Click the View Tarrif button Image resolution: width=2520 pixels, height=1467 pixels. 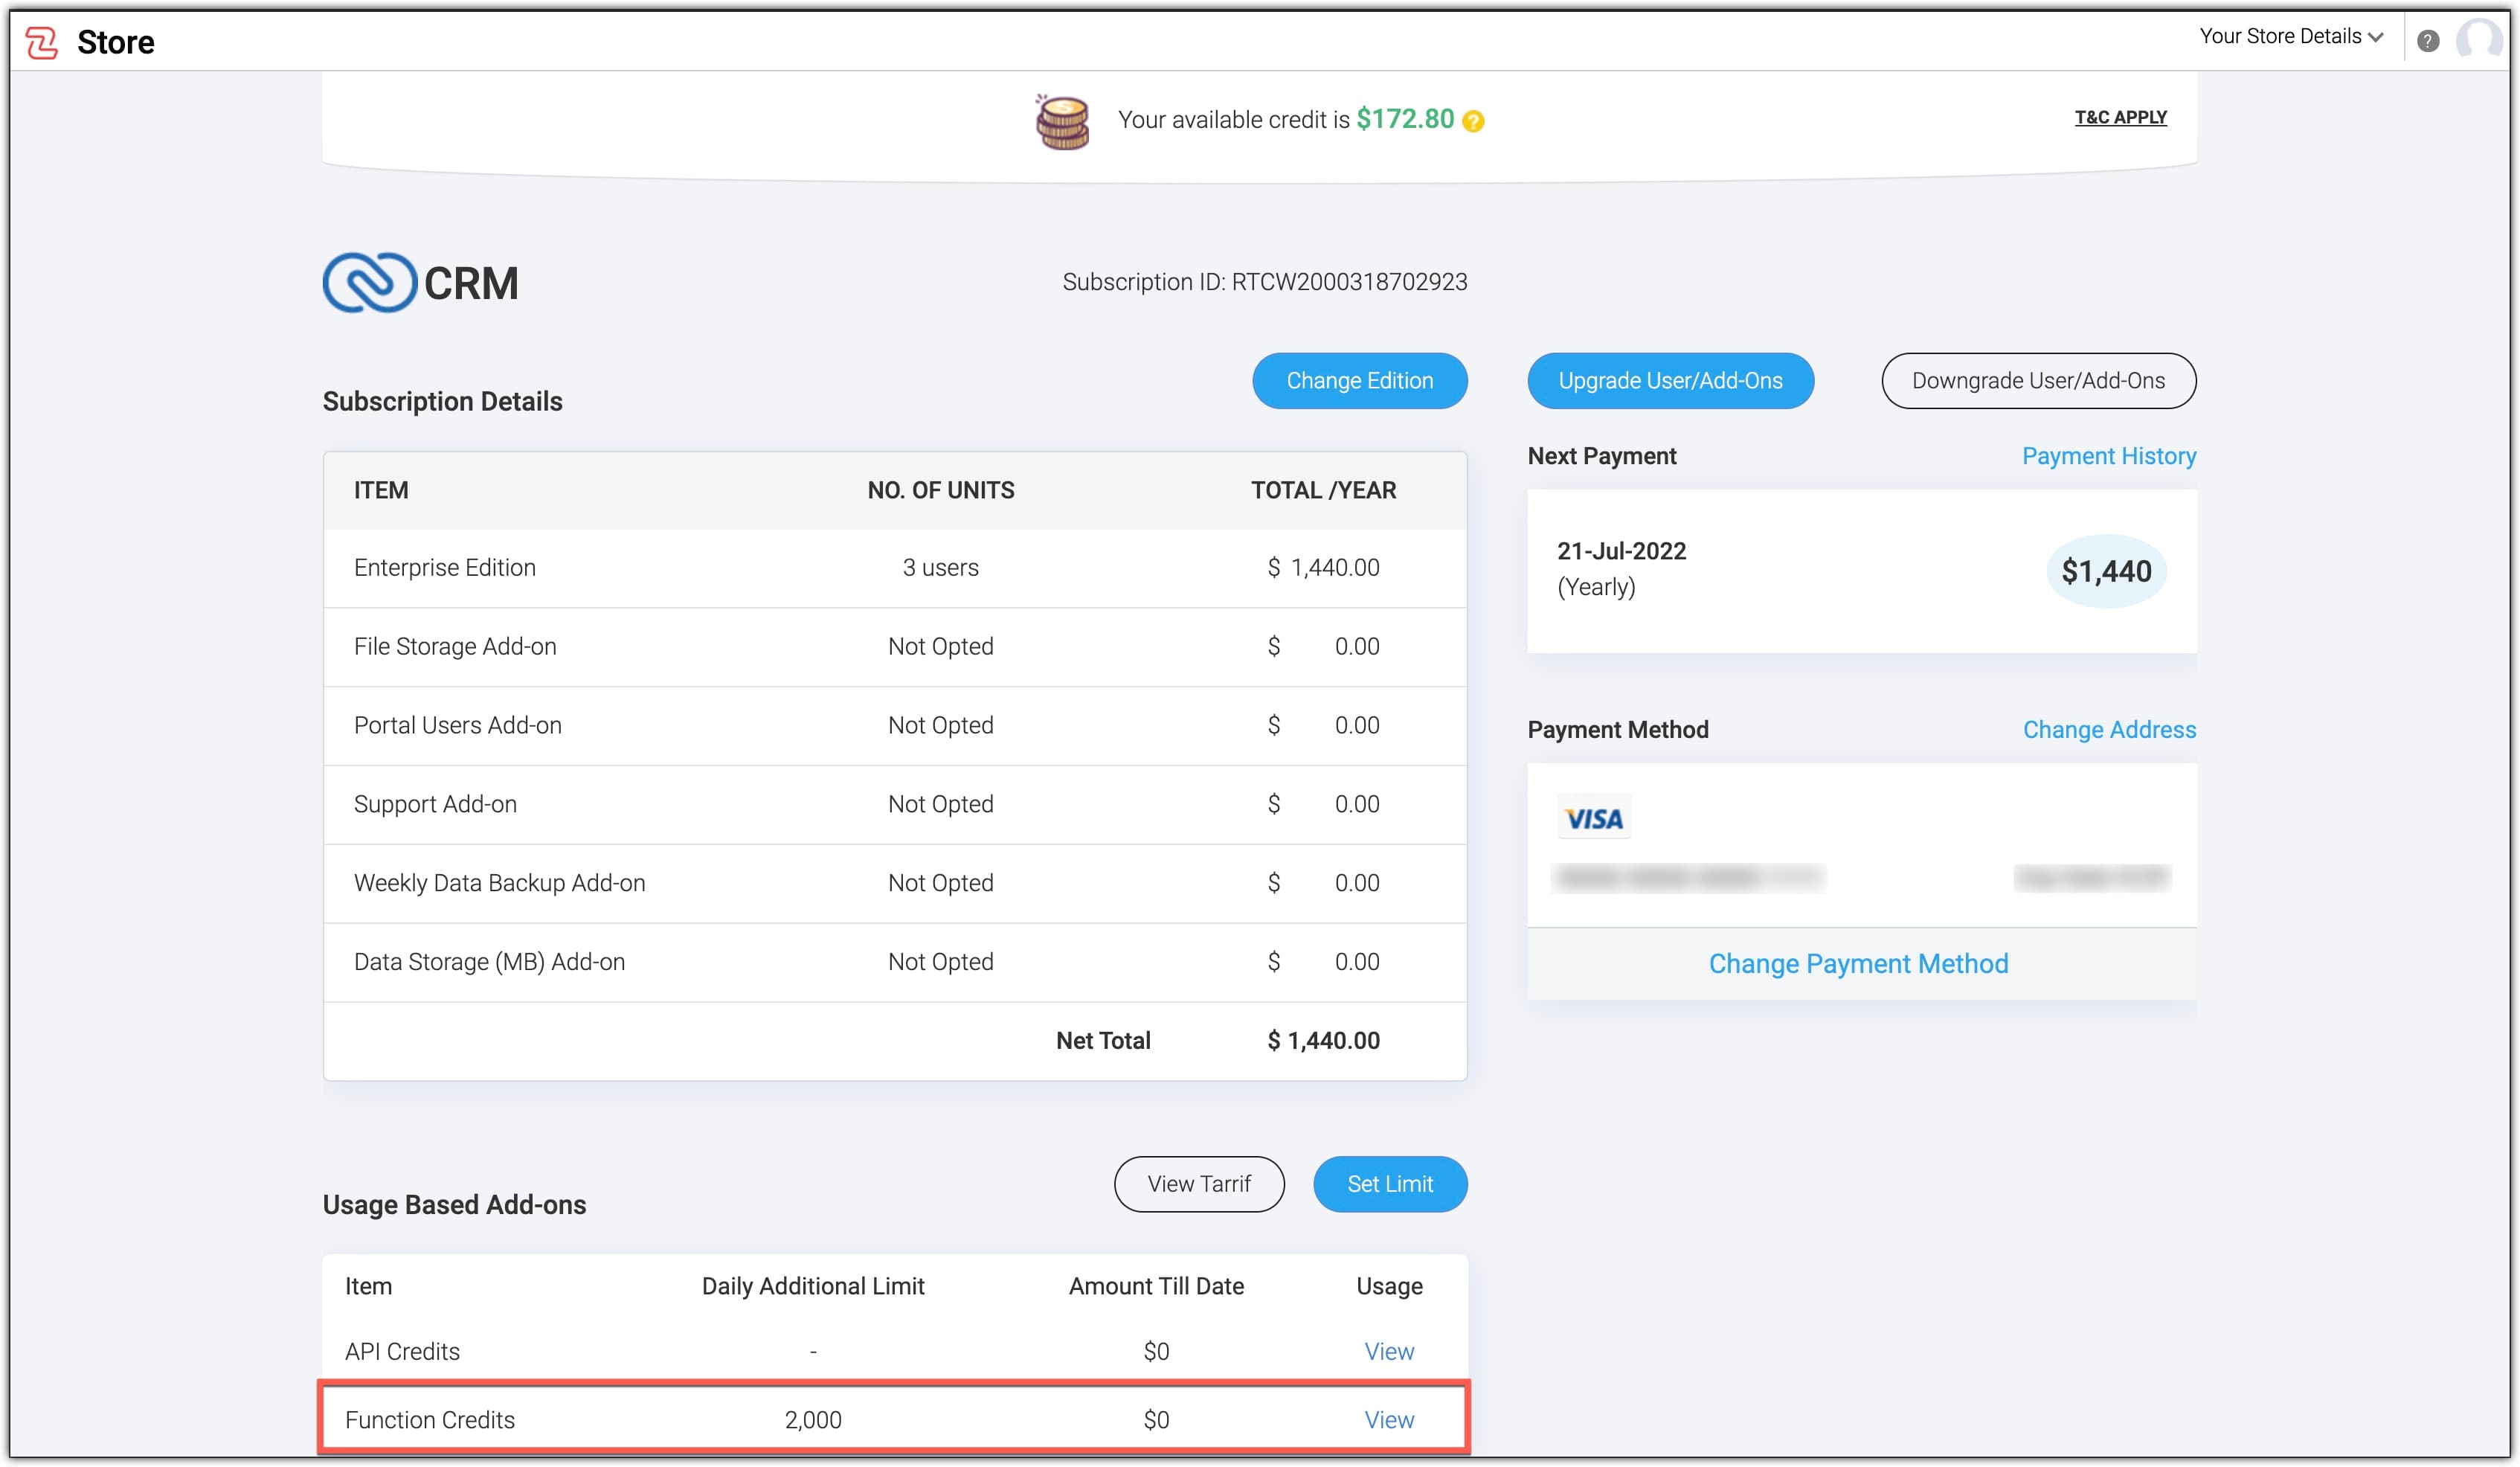[x=1199, y=1184]
